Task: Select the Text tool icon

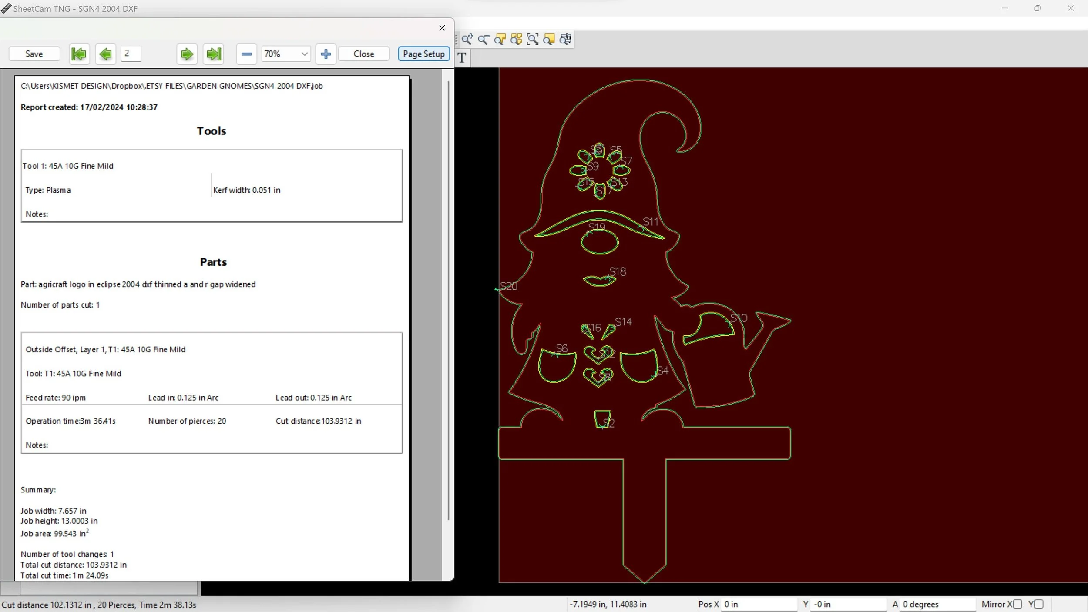Action: tap(462, 57)
